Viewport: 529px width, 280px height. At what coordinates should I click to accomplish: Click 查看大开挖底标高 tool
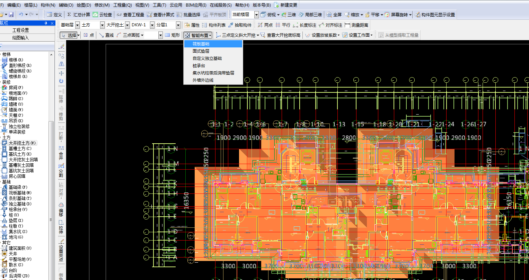(280, 35)
